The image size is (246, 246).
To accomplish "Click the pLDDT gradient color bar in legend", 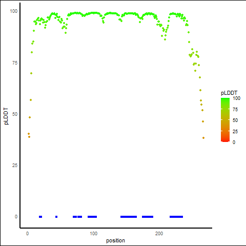I will (x=225, y=120).
